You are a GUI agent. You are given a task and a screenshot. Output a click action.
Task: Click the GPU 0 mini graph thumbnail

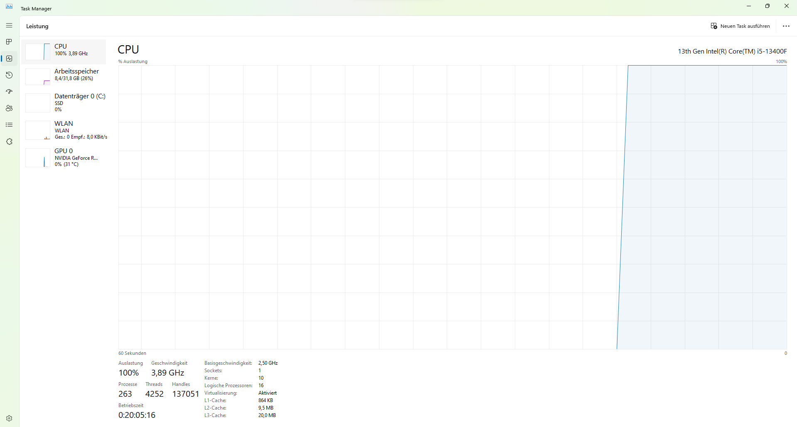click(38, 158)
